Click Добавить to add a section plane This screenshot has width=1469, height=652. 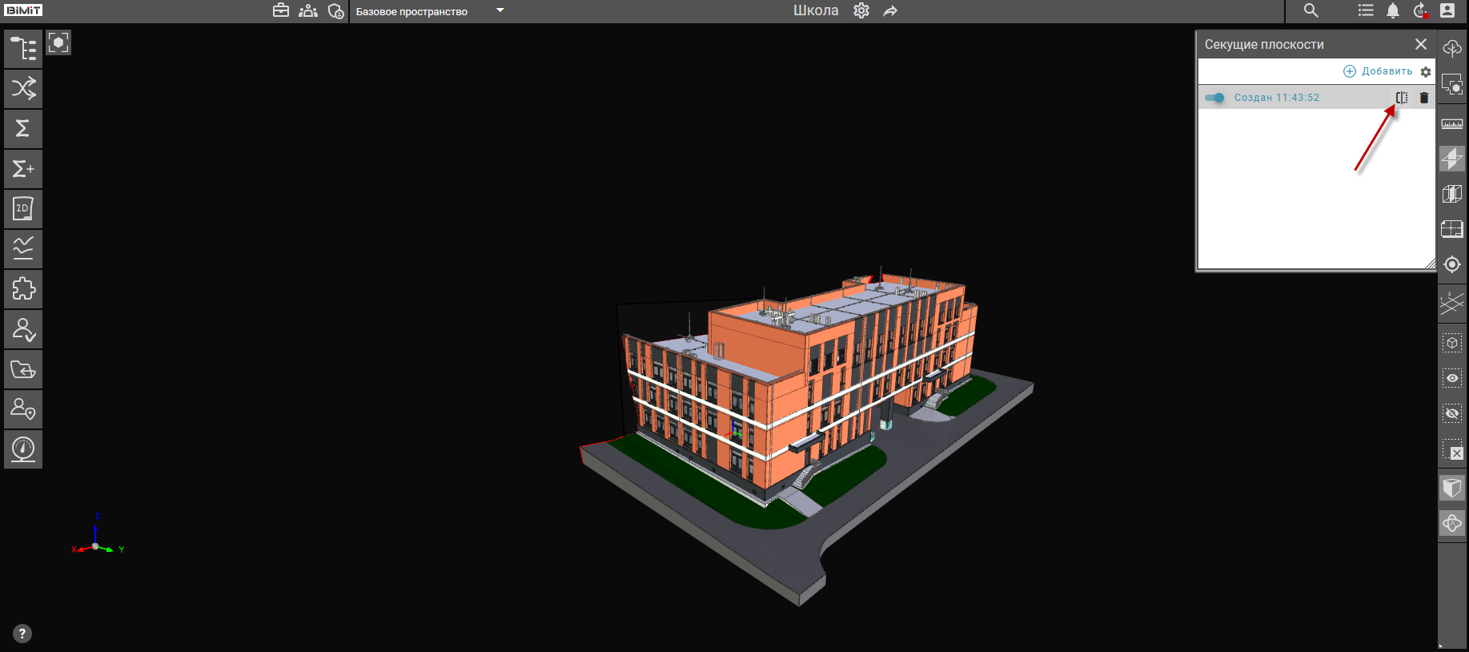(1378, 71)
